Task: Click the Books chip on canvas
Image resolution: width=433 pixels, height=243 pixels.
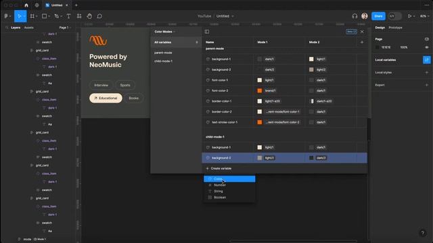Action: click(x=134, y=98)
